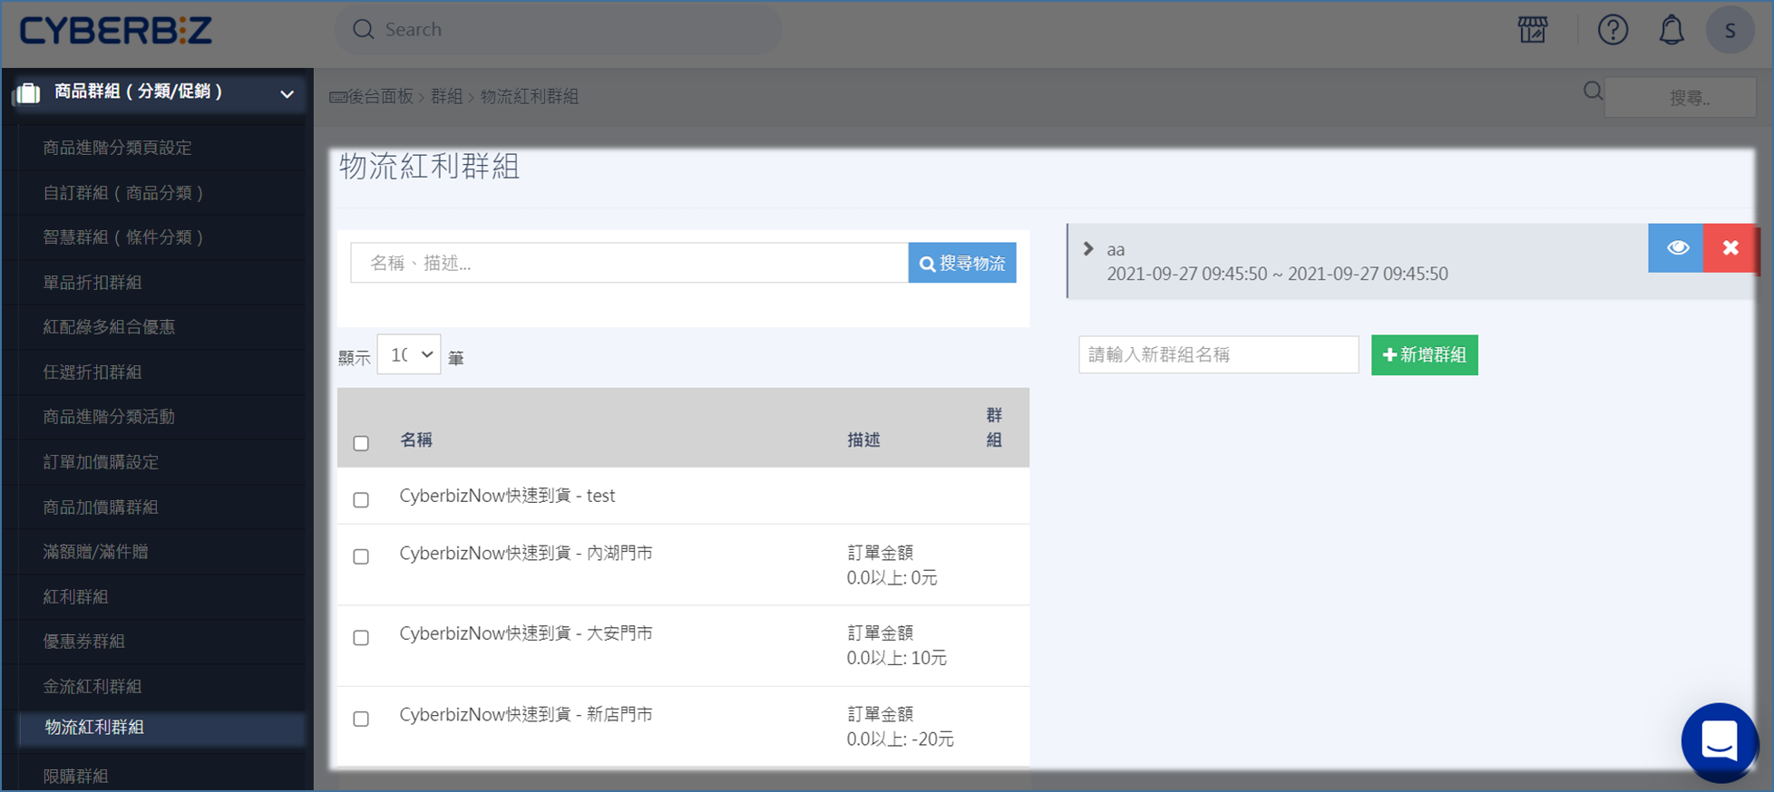
Task: Open the notifications bell
Action: coord(1672,30)
